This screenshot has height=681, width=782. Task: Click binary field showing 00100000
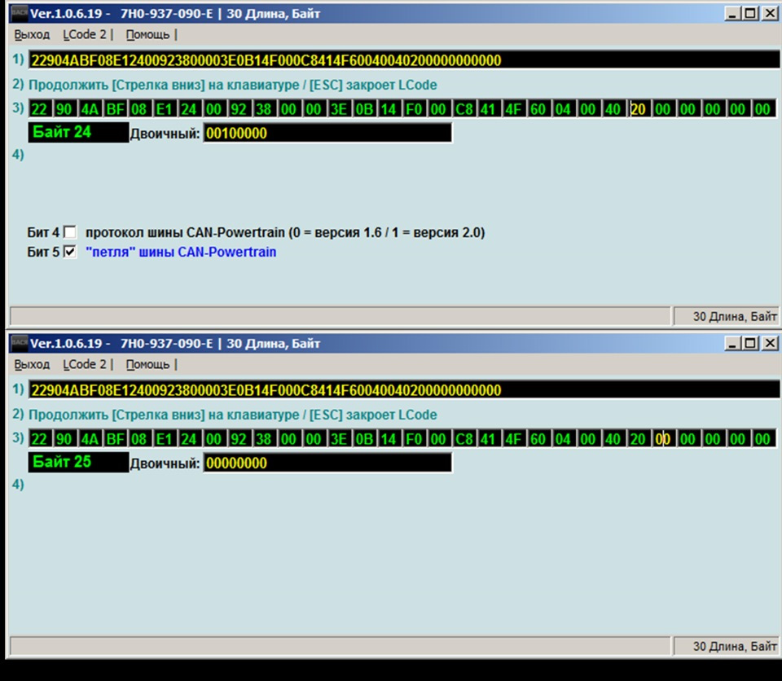point(327,134)
